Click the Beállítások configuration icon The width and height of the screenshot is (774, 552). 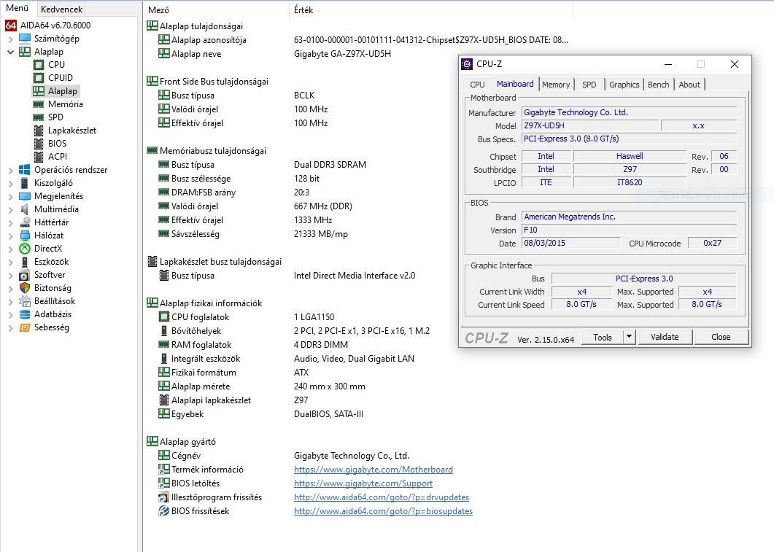[x=25, y=301]
